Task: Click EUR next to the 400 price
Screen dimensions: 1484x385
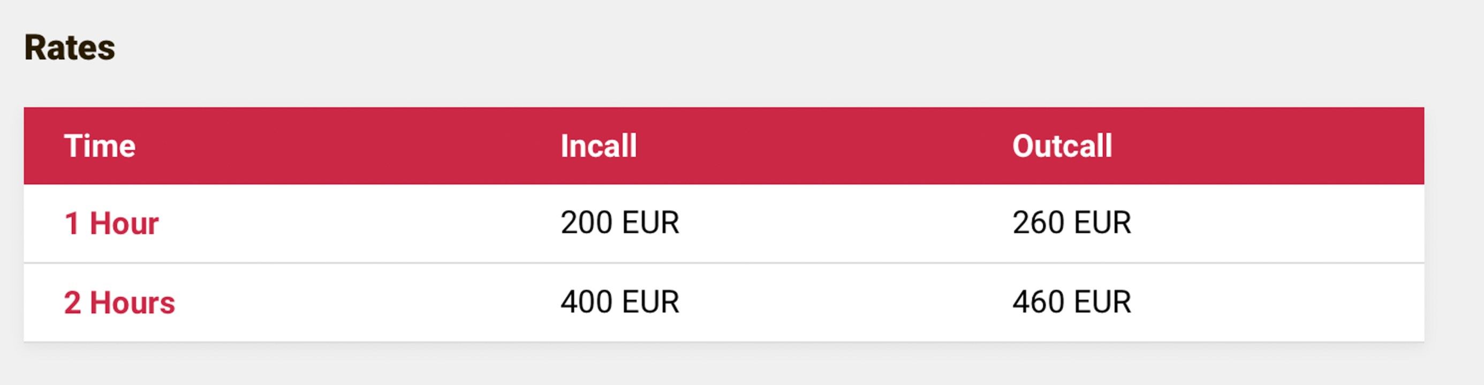Action: click(x=651, y=302)
